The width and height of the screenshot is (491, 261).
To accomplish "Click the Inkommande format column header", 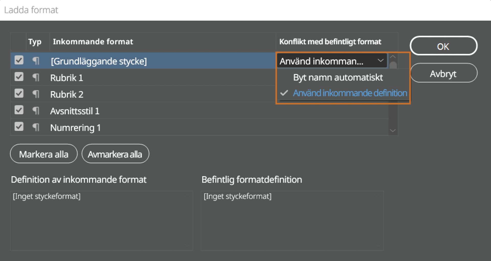I will 93,42.
